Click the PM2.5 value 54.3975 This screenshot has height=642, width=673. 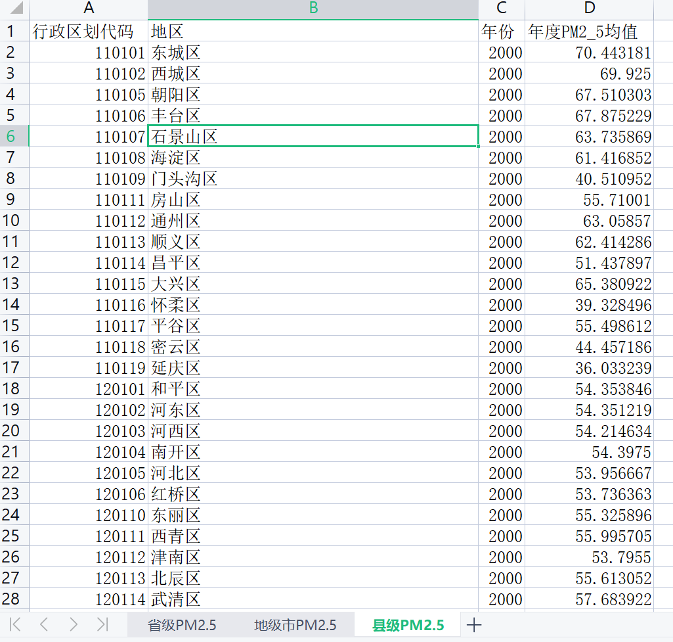(x=590, y=451)
